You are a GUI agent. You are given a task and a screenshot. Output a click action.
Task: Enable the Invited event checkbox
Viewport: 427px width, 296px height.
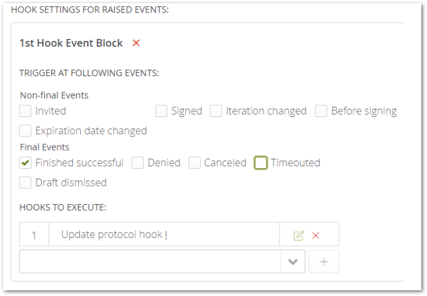(25, 111)
